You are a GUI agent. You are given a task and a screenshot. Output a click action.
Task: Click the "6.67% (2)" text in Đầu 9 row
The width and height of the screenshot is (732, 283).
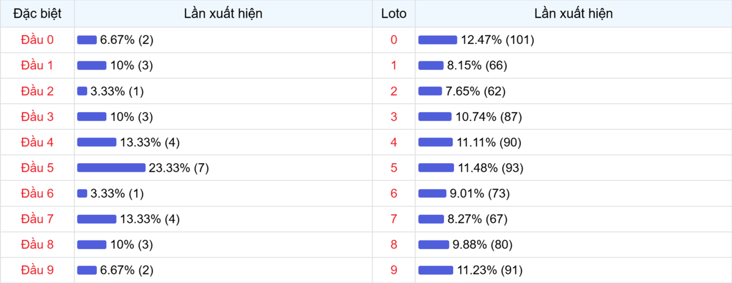127,270
